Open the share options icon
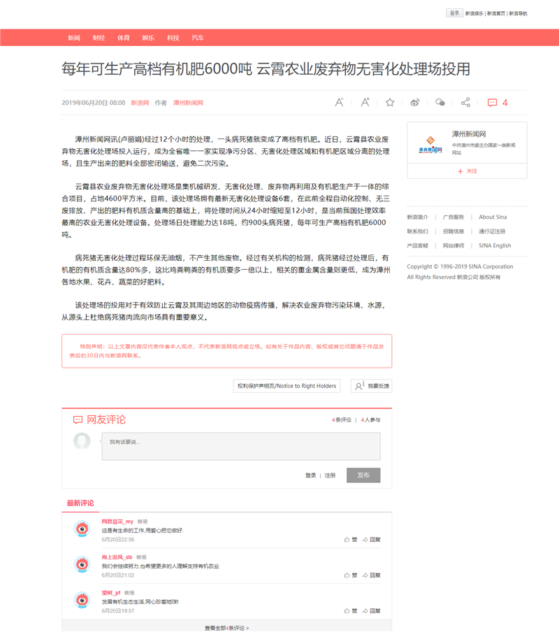 tap(465, 103)
